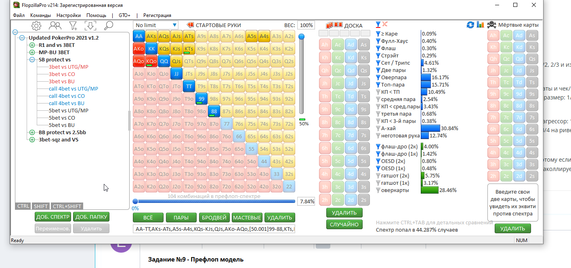The image size is (571, 268).
Task: Toggle the JJ hand cell
Action: click(176, 74)
